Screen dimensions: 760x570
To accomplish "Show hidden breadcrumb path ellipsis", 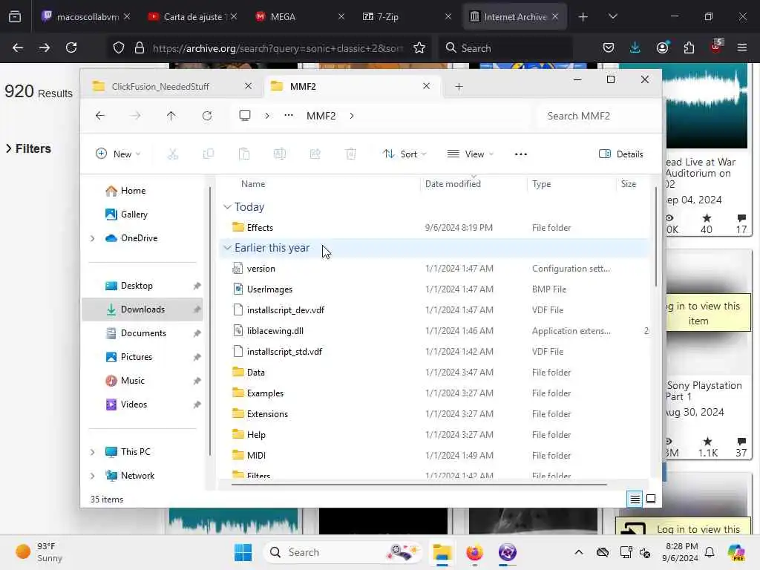I will pos(289,115).
